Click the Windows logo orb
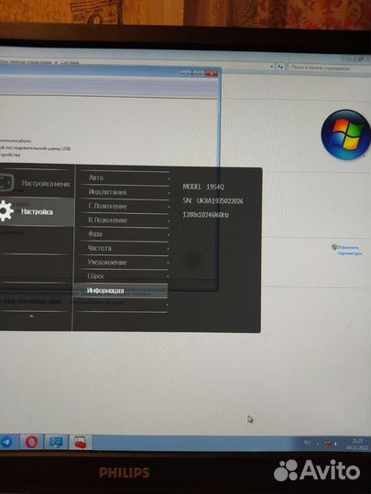Image resolution: width=371 pixels, height=494 pixels. click(345, 134)
